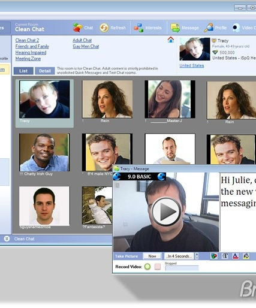Stop recording with the pink square button

[x=158, y=267]
